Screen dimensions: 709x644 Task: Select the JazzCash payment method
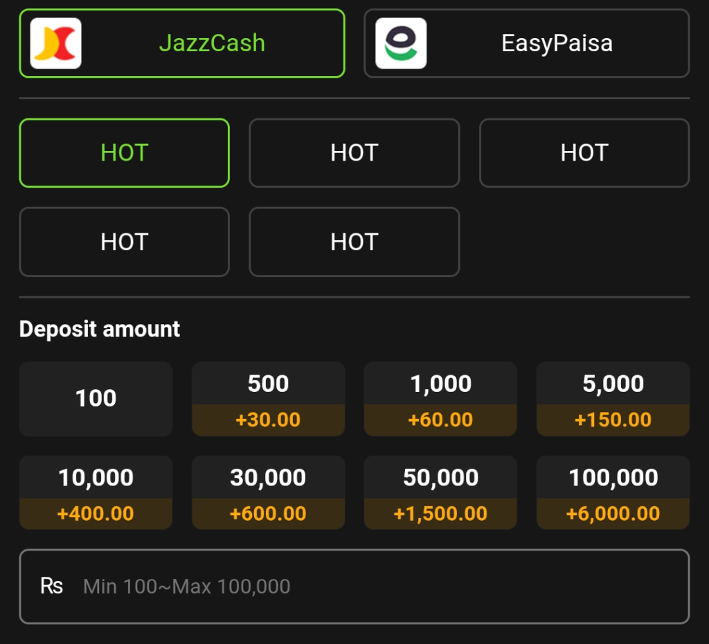click(182, 43)
